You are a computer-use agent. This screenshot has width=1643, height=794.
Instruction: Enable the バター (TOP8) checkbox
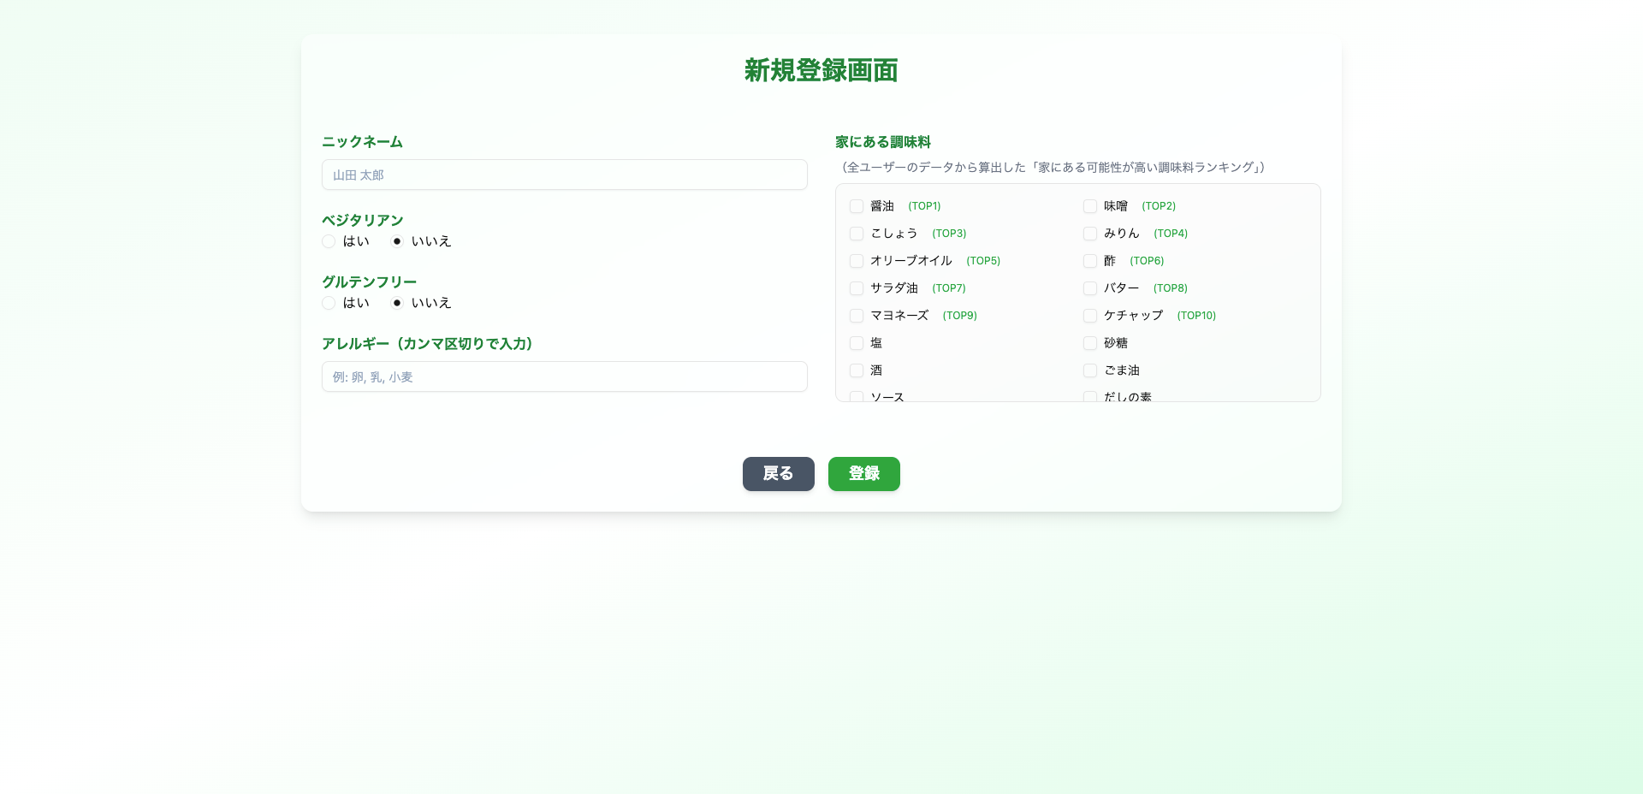pyautogui.click(x=1090, y=288)
